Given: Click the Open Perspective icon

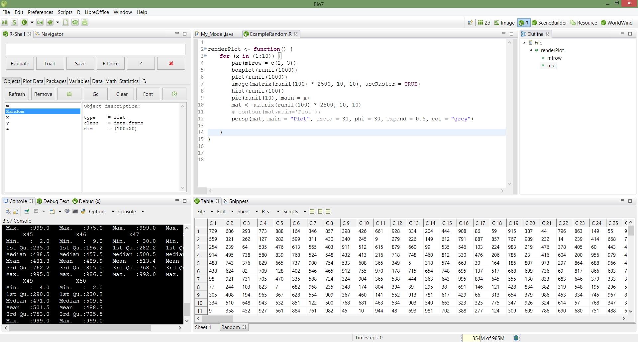Looking at the screenshot, I should tap(470, 23).
